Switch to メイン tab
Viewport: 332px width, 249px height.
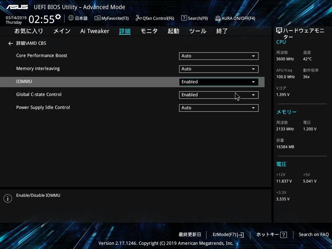click(x=62, y=31)
